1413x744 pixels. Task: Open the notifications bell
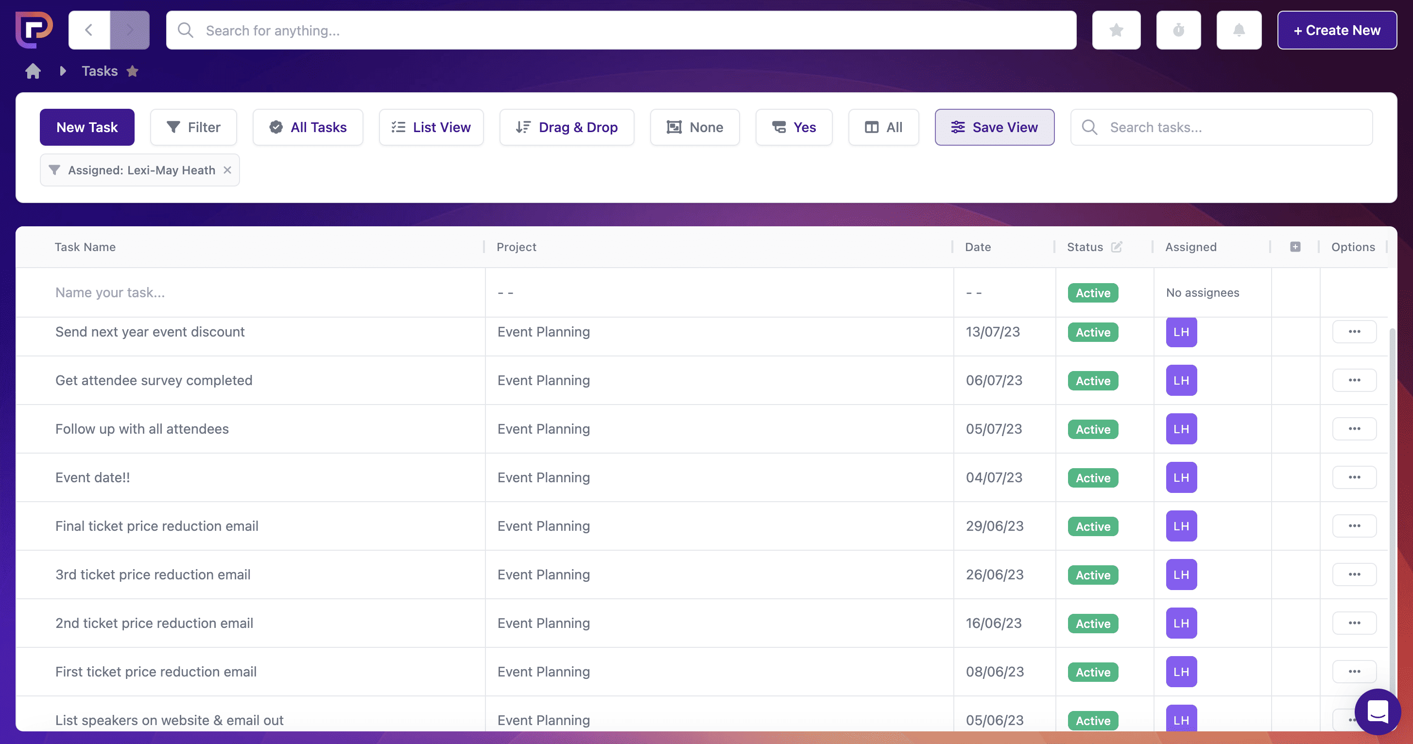pyautogui.click(x=1239, y=30)
